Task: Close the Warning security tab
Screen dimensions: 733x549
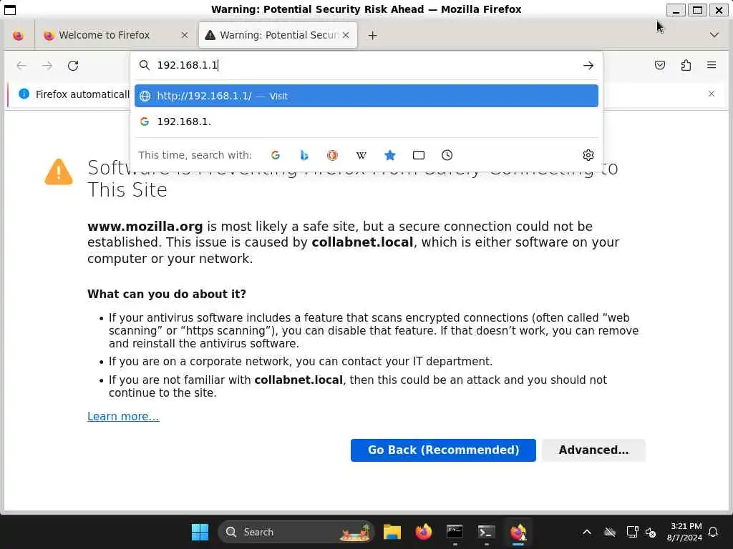Action: tap(346, 35)
